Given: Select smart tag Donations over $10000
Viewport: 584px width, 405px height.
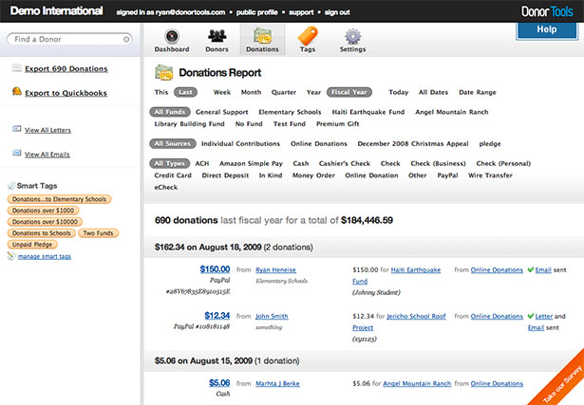Looking at the screenshot, I should (45, 222).
